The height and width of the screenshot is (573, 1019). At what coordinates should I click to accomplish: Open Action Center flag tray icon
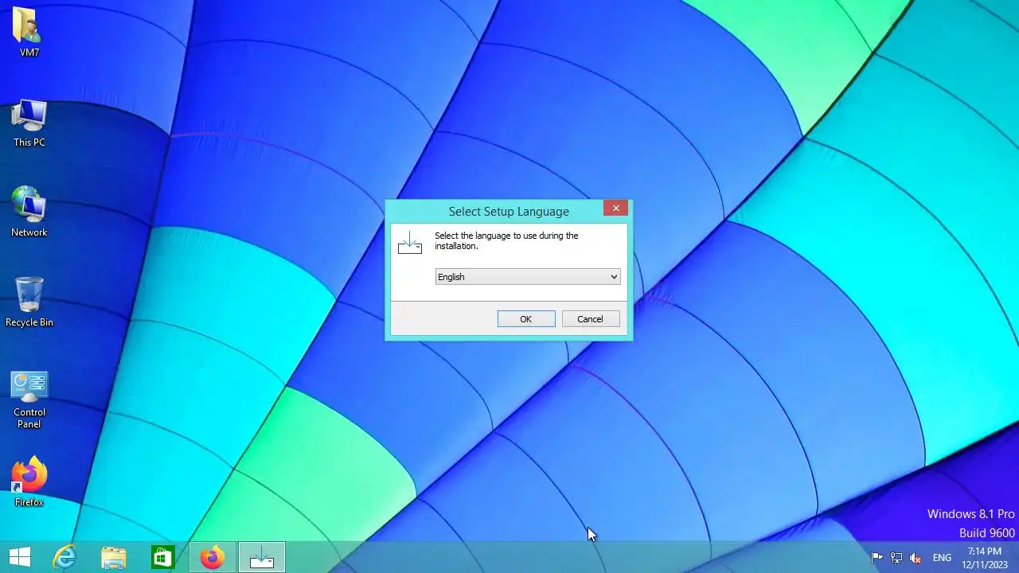[x=876, y=558]
